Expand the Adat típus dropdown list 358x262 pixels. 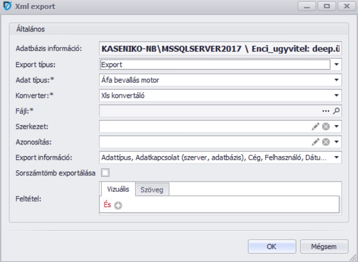pos(336,80)
